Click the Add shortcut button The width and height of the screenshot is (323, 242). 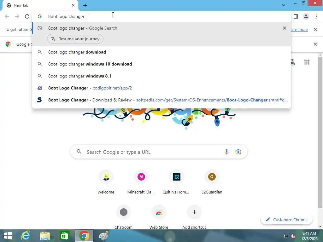tap(194, 217)
